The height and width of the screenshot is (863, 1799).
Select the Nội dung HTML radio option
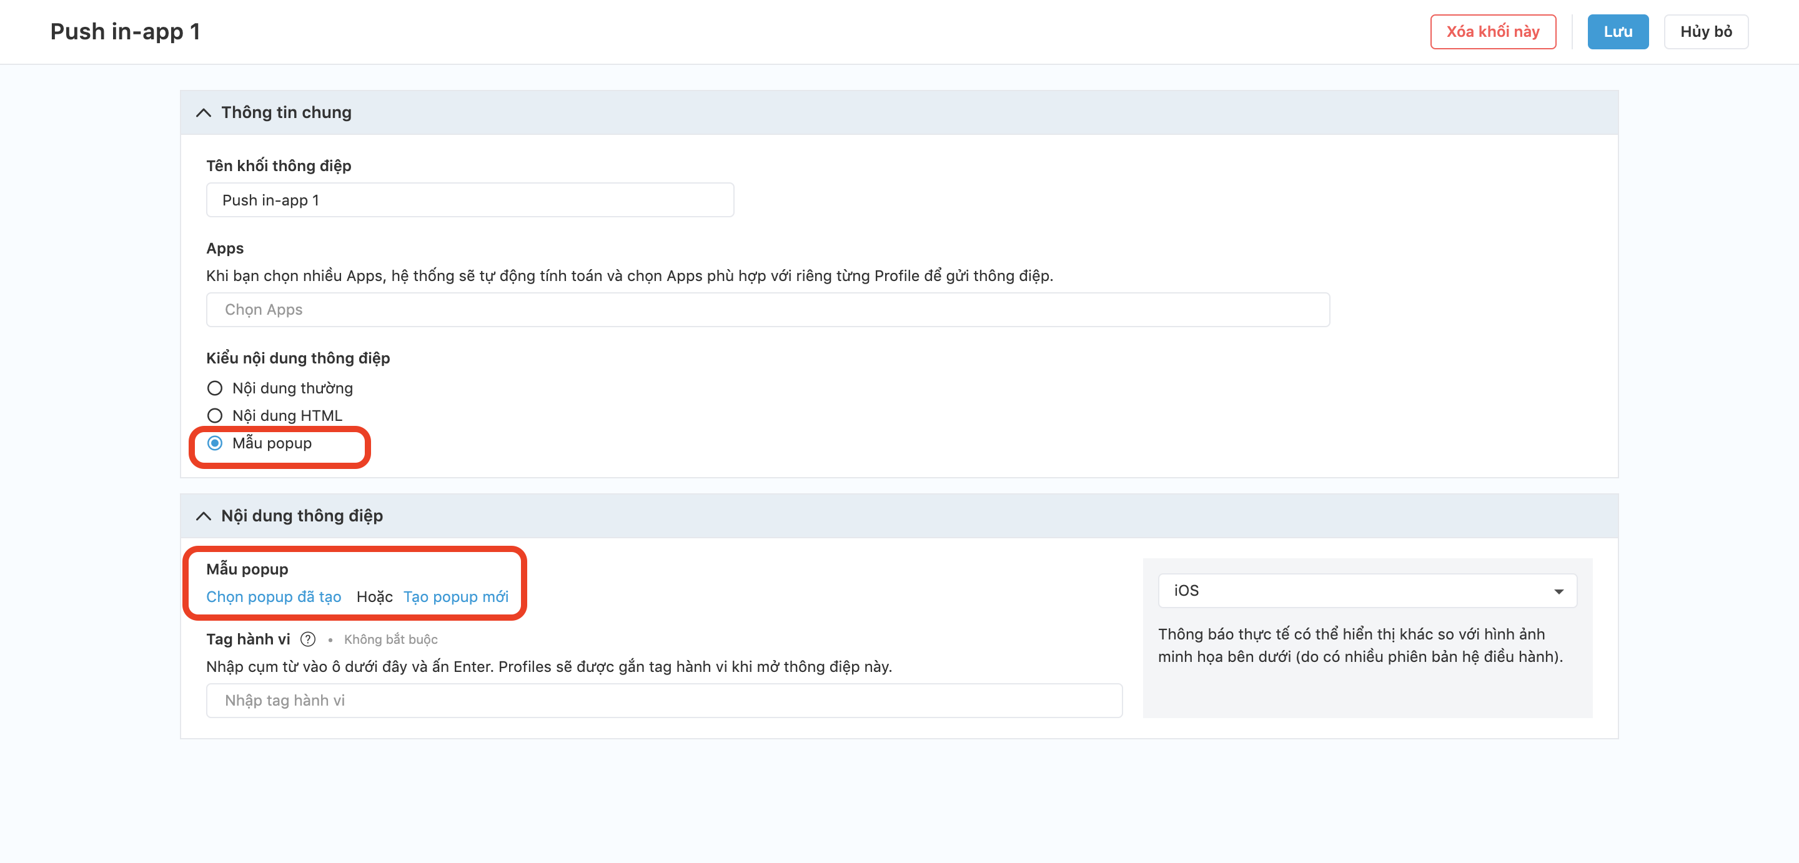coord(215,415)
